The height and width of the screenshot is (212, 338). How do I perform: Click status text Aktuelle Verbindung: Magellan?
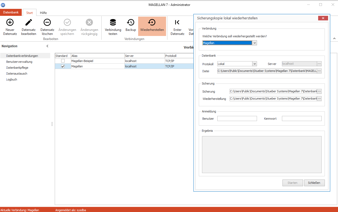click(x=20, y=210)
